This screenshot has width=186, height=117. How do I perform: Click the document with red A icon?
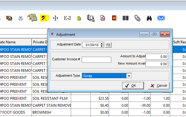[x=102, y=18]
